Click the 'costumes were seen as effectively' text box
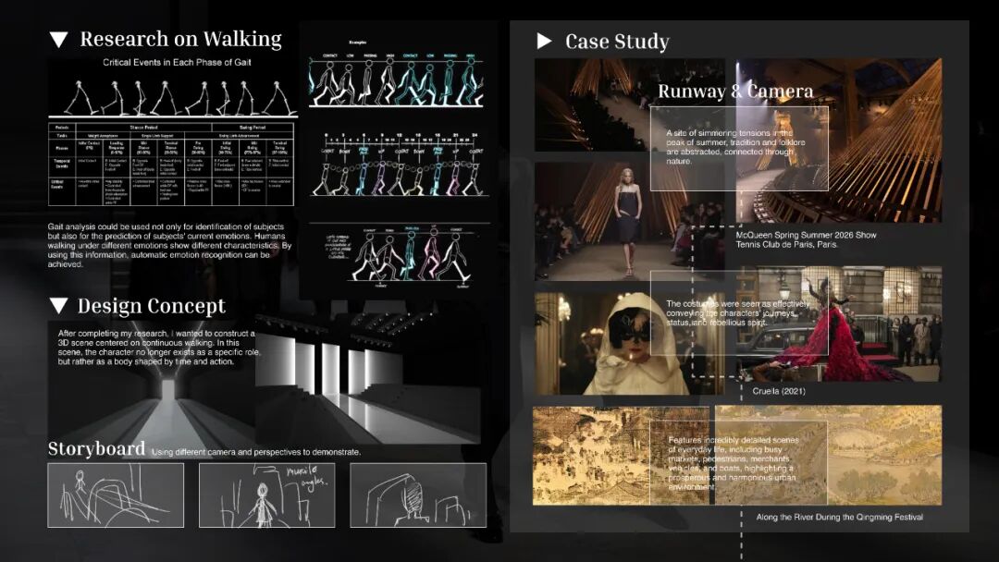 tap(739, 312)
